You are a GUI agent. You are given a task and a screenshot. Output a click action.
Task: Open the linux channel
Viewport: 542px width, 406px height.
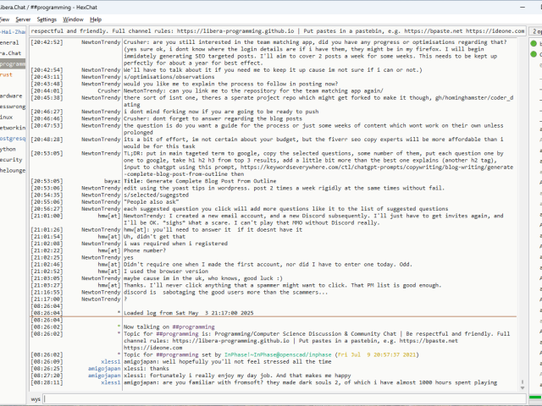click(x=7, y=117)
